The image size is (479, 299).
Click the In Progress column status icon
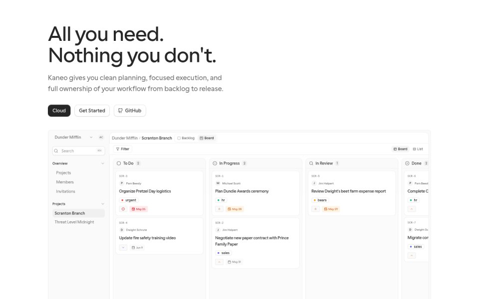pyautogui.click(x=215, y=163)
